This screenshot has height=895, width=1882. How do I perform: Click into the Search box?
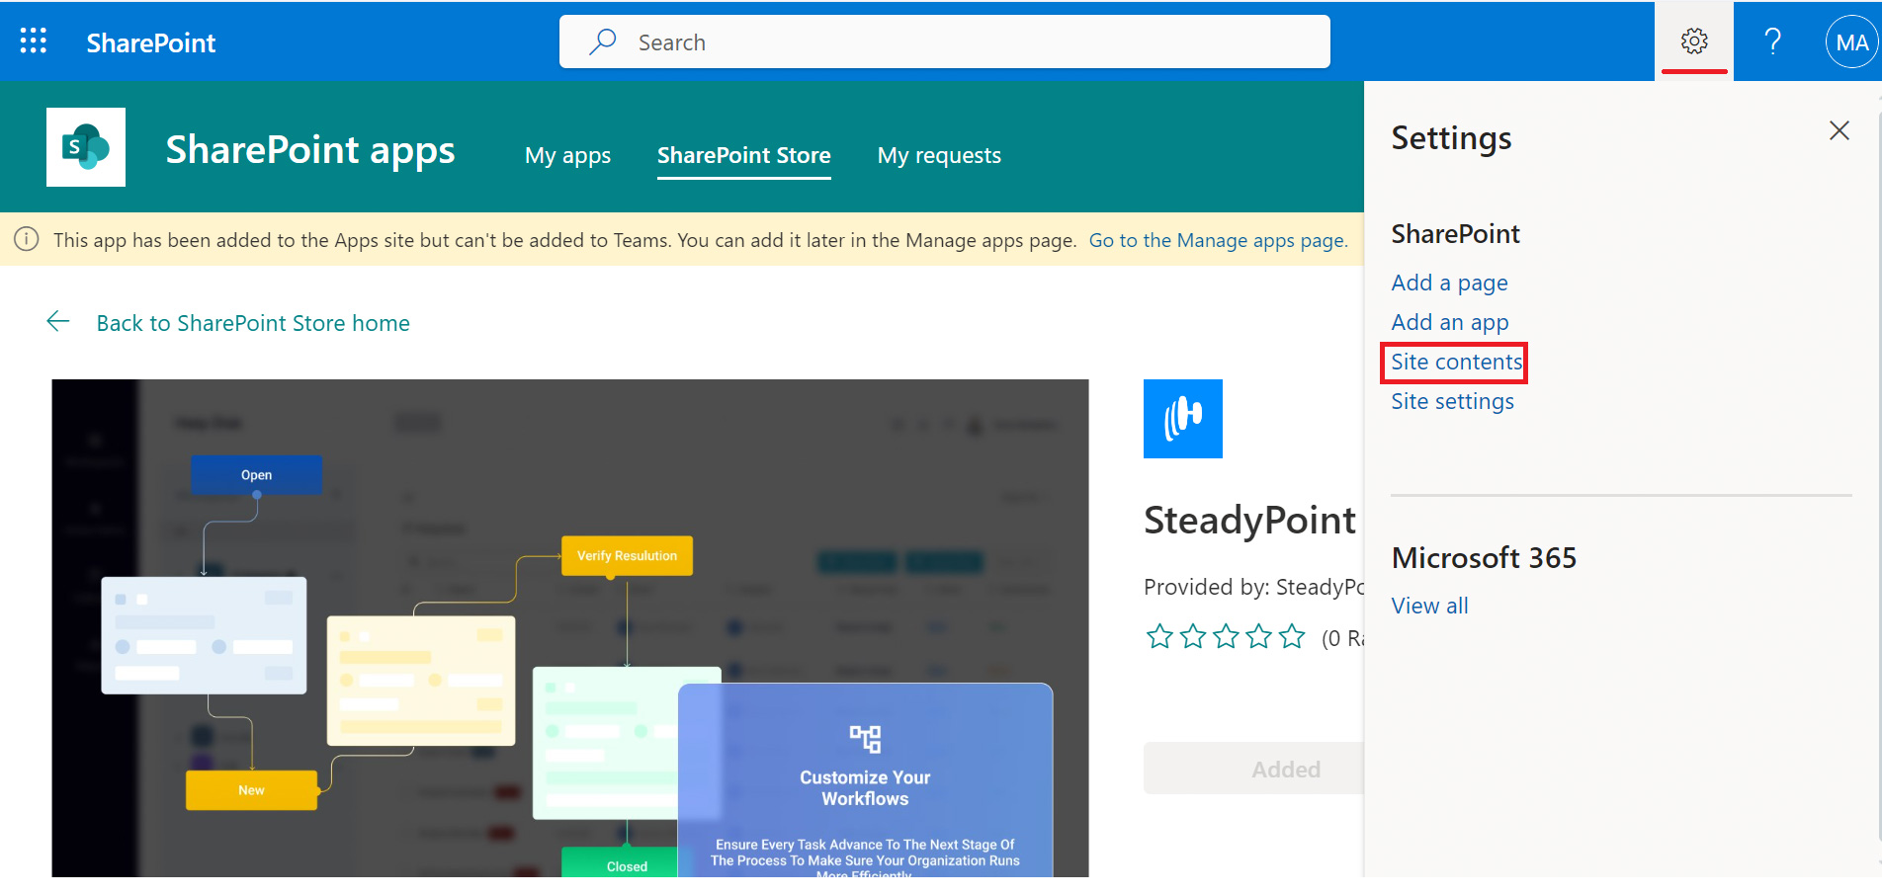(x=945, y=41)
